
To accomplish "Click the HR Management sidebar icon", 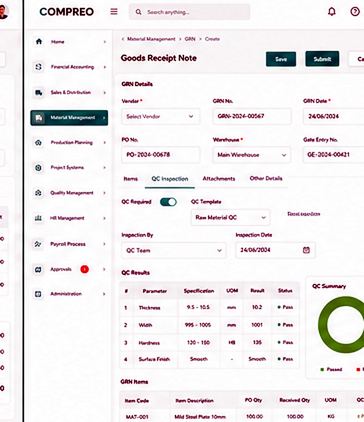I will 38,218.
